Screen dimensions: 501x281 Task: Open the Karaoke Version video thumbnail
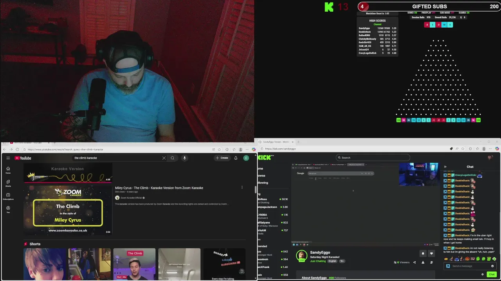(68, 173)
